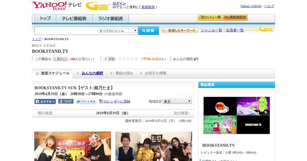This screenshot has width=307, height=161.
Task: Open the みんなの感想 0件 count link
Action: pyautogui.click(x=195, y=59)
